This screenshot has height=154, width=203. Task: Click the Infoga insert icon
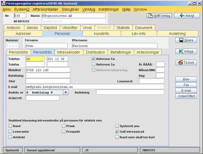181,51
